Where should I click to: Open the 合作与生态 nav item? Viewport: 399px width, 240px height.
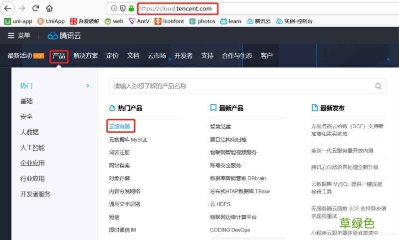click(x=237, y=56)
